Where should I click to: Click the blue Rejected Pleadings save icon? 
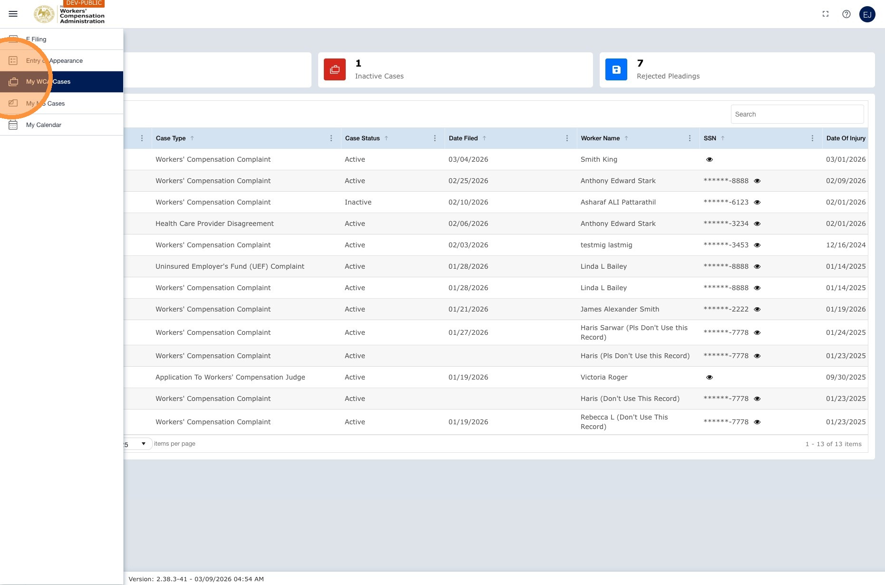(x=616, y=69)
